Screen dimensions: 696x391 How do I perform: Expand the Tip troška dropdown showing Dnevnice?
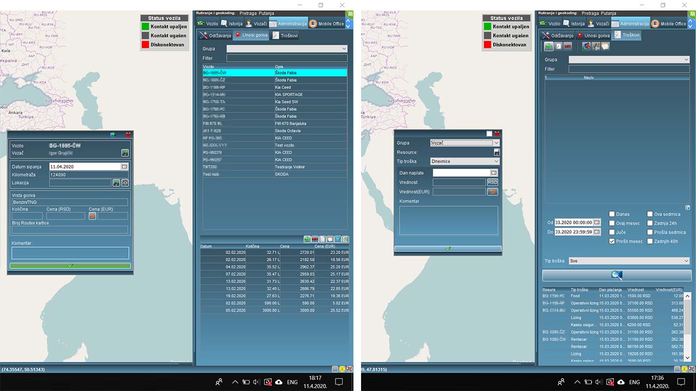click(464, 161)
